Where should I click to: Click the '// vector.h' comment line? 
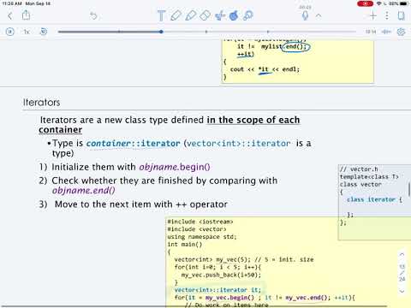[x=359, y=169]
